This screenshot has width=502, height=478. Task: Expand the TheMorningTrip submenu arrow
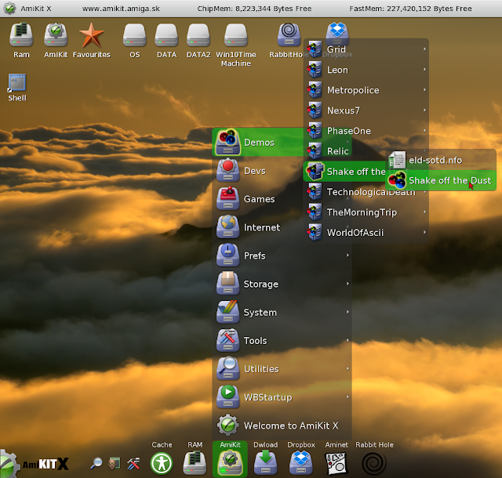click(424, 212)
